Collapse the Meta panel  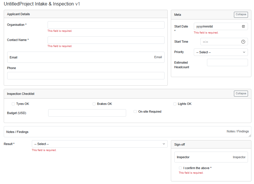[241, 15]
